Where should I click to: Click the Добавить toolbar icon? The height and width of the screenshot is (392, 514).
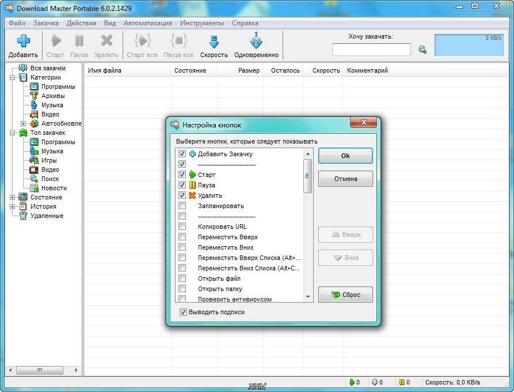click(23, 42)
